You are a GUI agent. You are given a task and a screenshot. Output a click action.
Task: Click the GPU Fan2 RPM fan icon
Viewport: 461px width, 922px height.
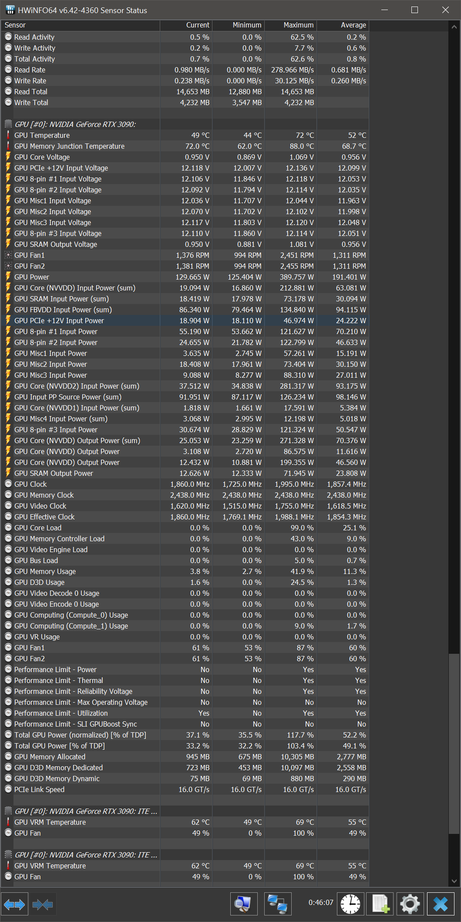pyautogui.click(x=8, y=266)
